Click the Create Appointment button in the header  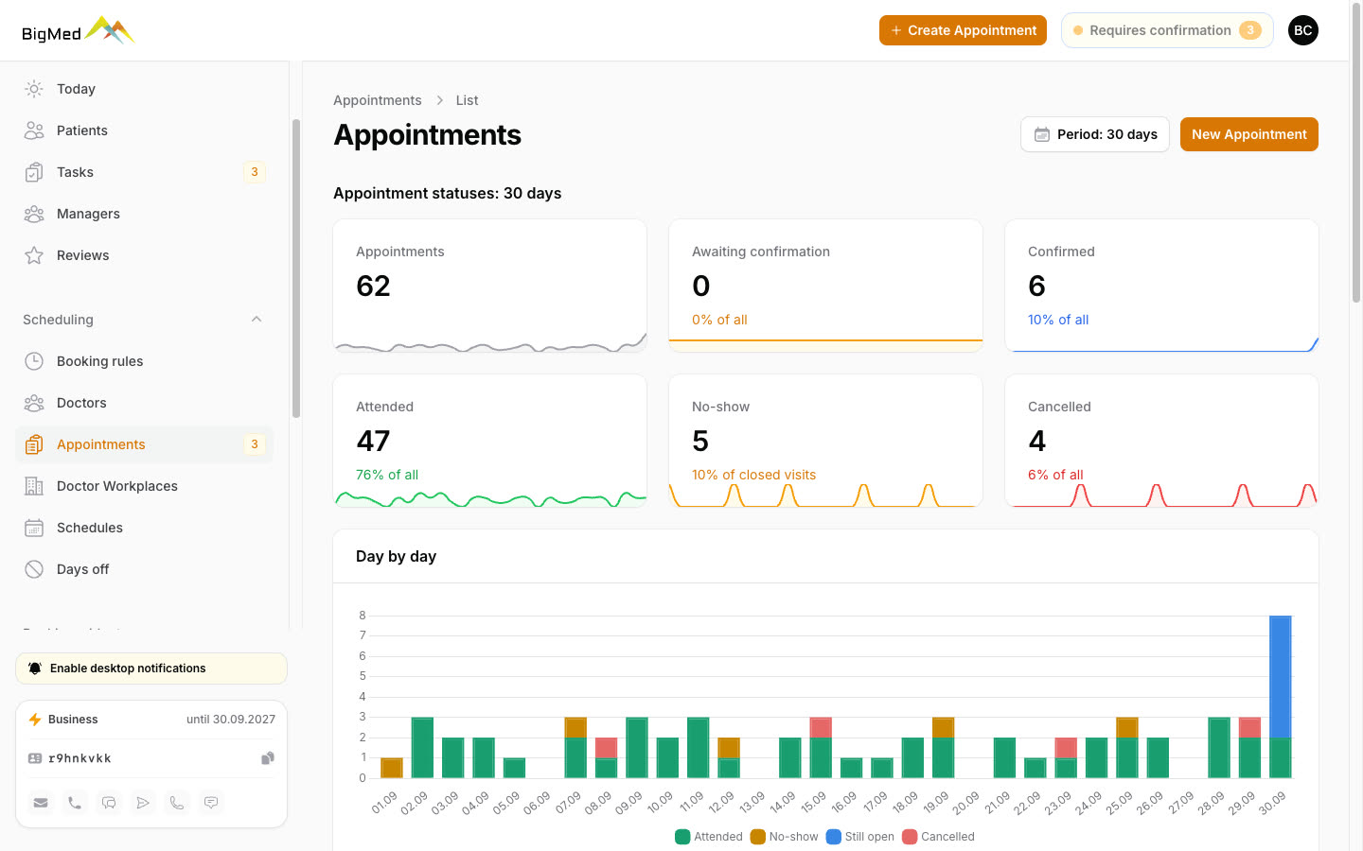(x=963, y=30)
